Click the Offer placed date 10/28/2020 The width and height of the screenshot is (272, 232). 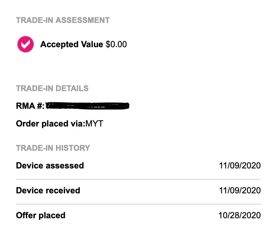click(240, 215)
